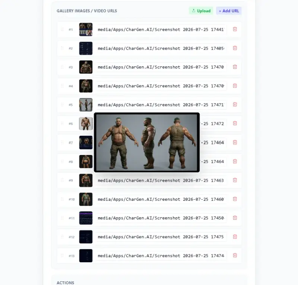The width and height of the screenshot is (298, 285).
Task: Click drag handle for row #3
Action: coord(62,67)
